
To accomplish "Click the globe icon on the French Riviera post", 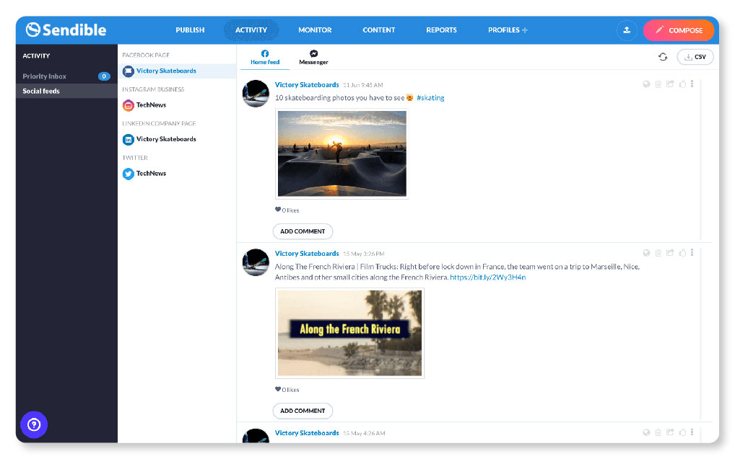I will 646,253.
